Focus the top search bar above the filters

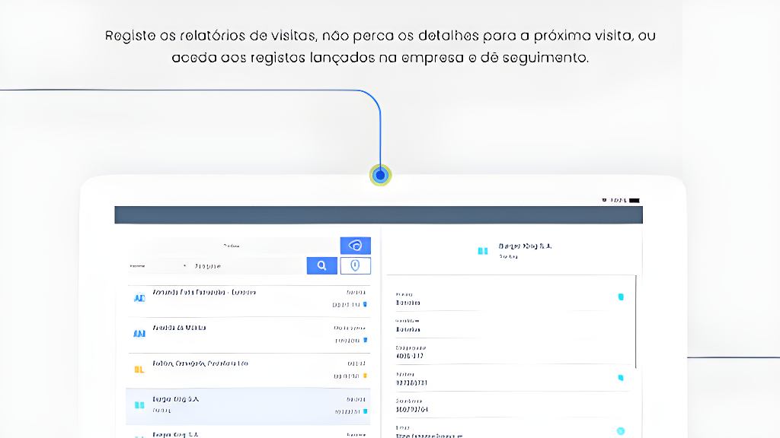233,246
